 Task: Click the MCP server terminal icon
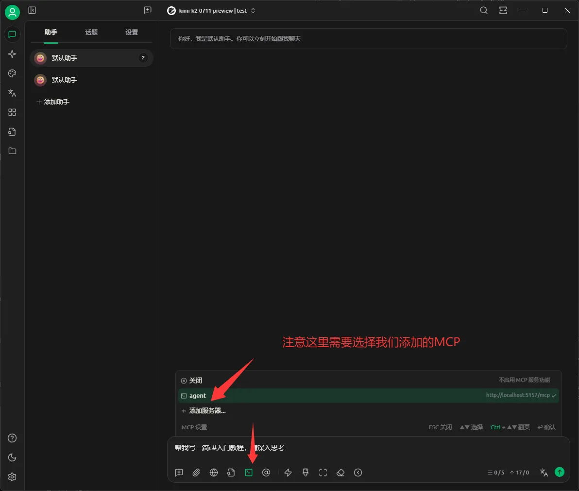(x=249, y=473)
